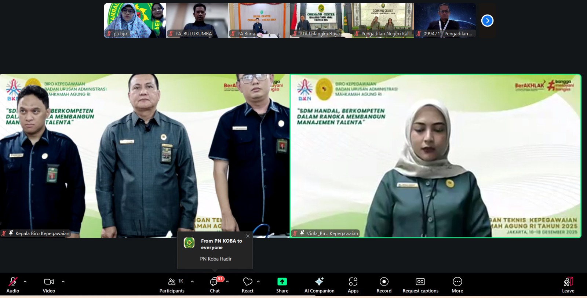587x298 pixels.
Task: Toggle the camera with the Video icon
Action: pos(49,282)
